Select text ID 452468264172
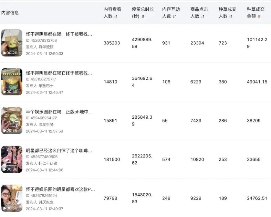The width and height of the screenshot is (271, 217). point(41,118)
